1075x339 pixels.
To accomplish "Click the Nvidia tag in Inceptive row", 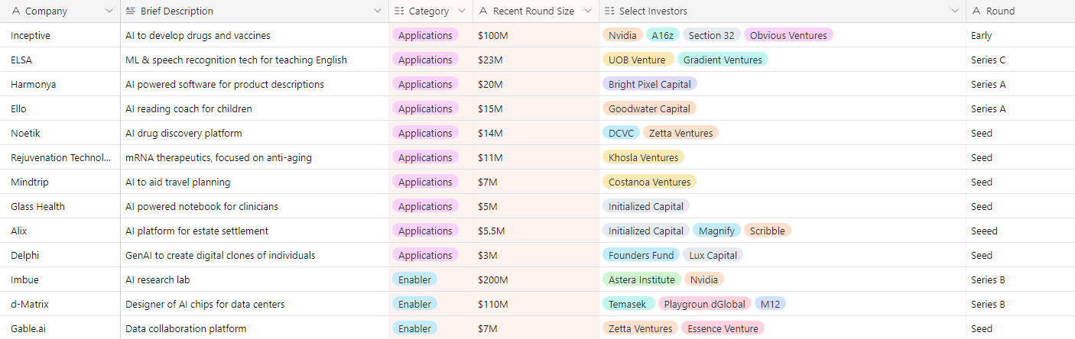I will (622, 35).
